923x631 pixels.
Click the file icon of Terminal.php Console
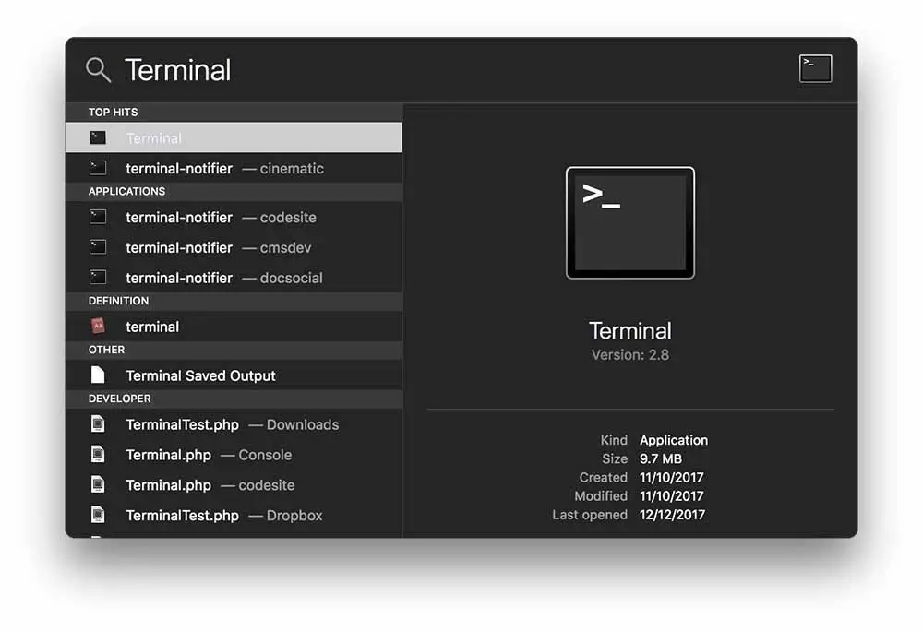[98, 454]
